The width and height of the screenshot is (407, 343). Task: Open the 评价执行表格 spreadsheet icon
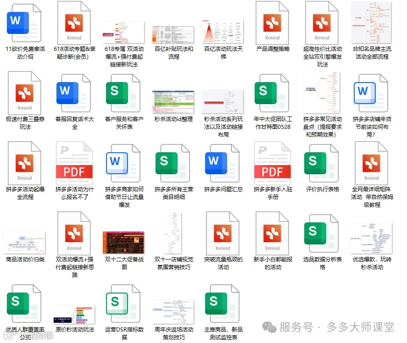click(x=322, y=163)
